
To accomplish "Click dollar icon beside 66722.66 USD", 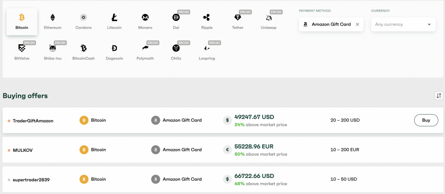I will (227, 179).
